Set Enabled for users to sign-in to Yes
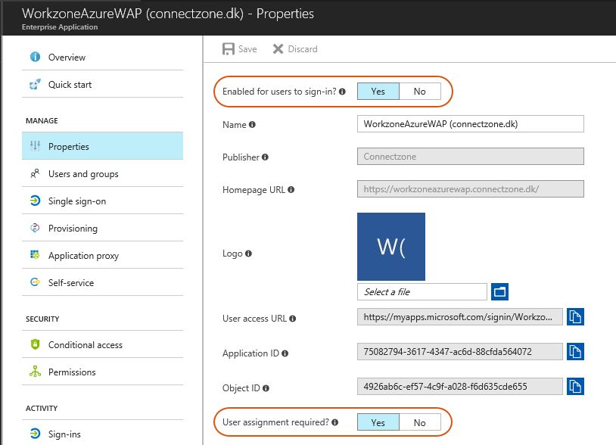 coord(378,92)
